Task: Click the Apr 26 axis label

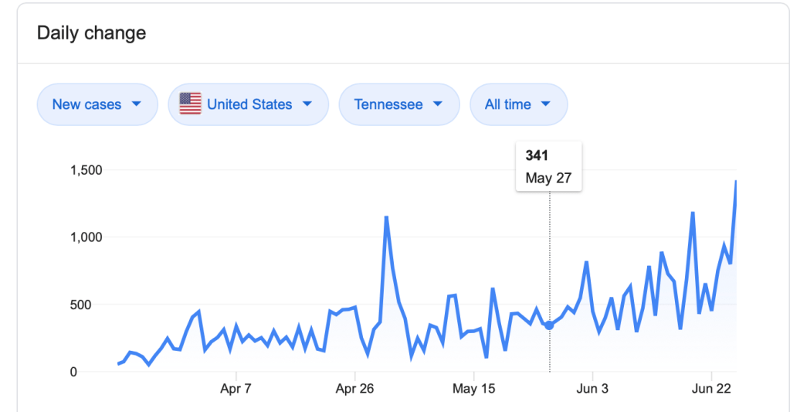Action: (x=355, y=389)
